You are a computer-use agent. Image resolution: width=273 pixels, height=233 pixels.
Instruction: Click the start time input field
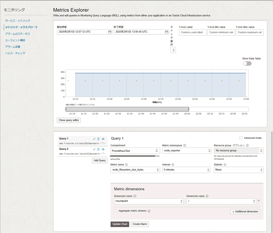(x=84, y=32)
